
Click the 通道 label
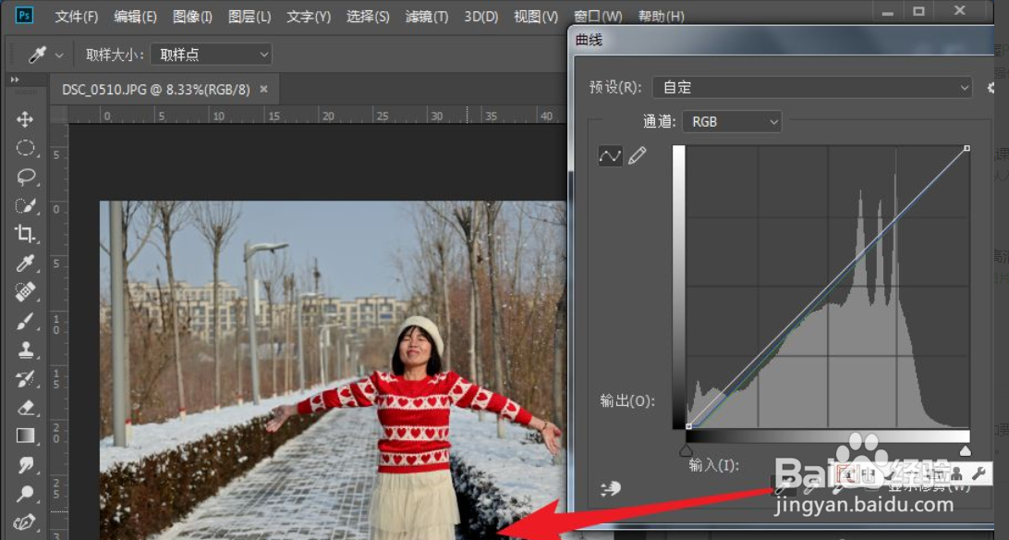[659, 122]
